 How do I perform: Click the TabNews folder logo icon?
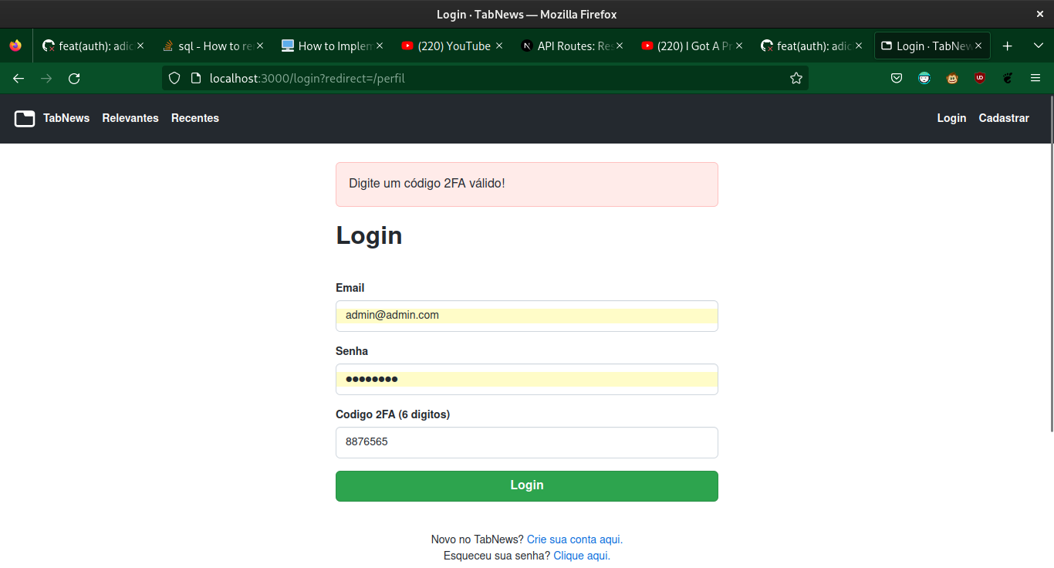click(25, 118)
